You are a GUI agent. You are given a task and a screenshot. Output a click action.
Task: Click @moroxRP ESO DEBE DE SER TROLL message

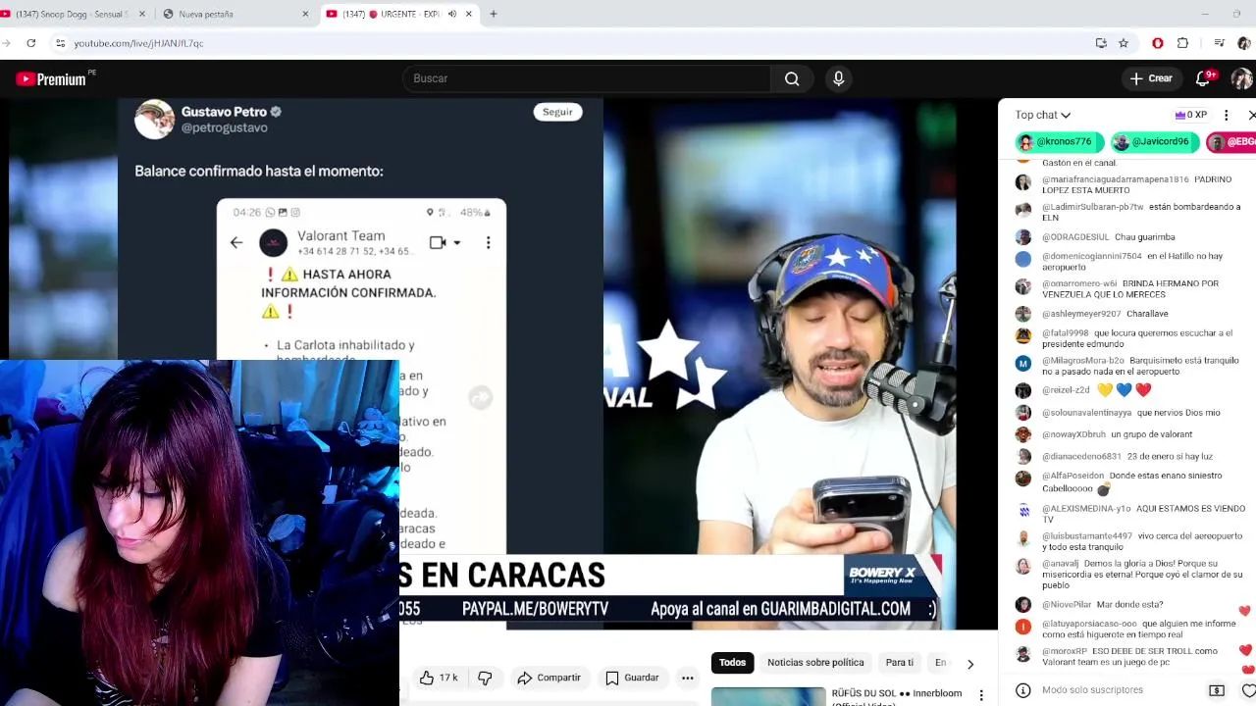pyautogui.click(x=1130, y=656)
